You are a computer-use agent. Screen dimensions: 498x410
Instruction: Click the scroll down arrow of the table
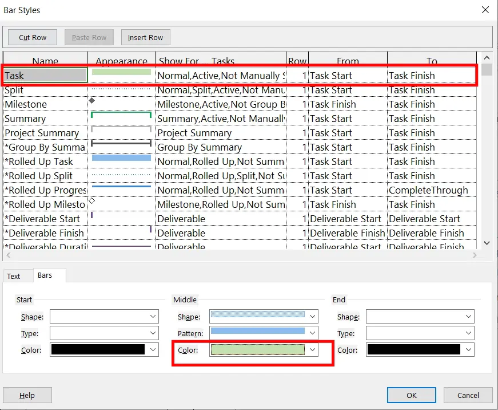pyautogui.click(x=487, y=243)
